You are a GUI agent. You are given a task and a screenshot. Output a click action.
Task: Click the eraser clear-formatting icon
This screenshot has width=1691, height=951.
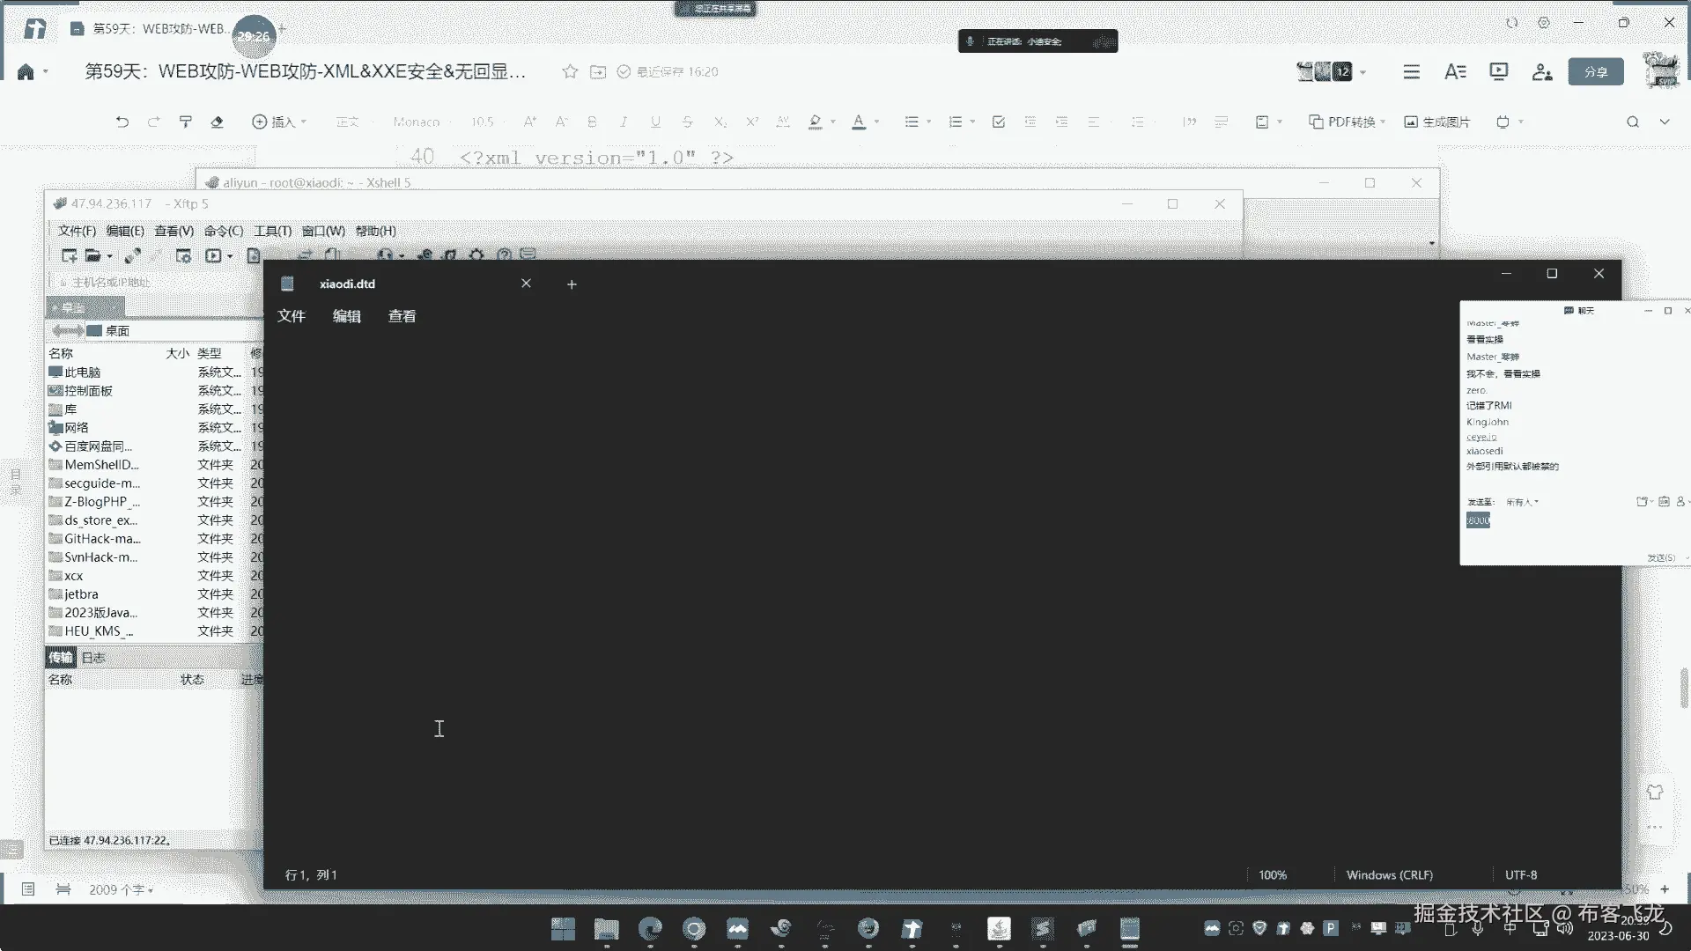(217, 122)
